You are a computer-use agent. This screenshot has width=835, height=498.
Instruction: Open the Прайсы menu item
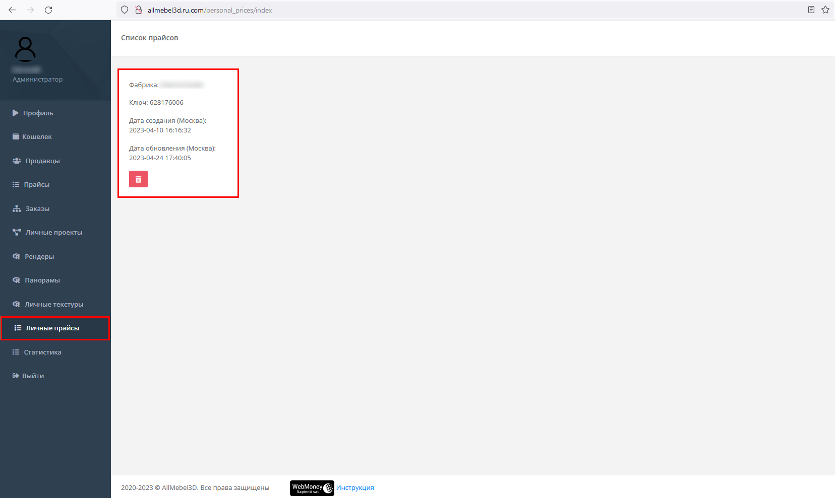coord(55,184)
